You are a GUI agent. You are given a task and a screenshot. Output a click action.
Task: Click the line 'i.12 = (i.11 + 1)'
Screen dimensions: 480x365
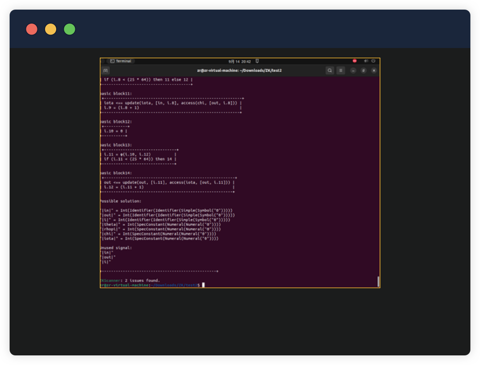pyautogui.click(x=124, y=187)
